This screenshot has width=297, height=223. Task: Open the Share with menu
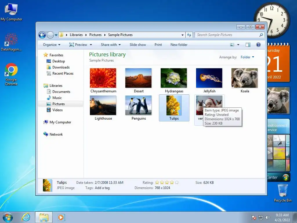pos(111,45)
